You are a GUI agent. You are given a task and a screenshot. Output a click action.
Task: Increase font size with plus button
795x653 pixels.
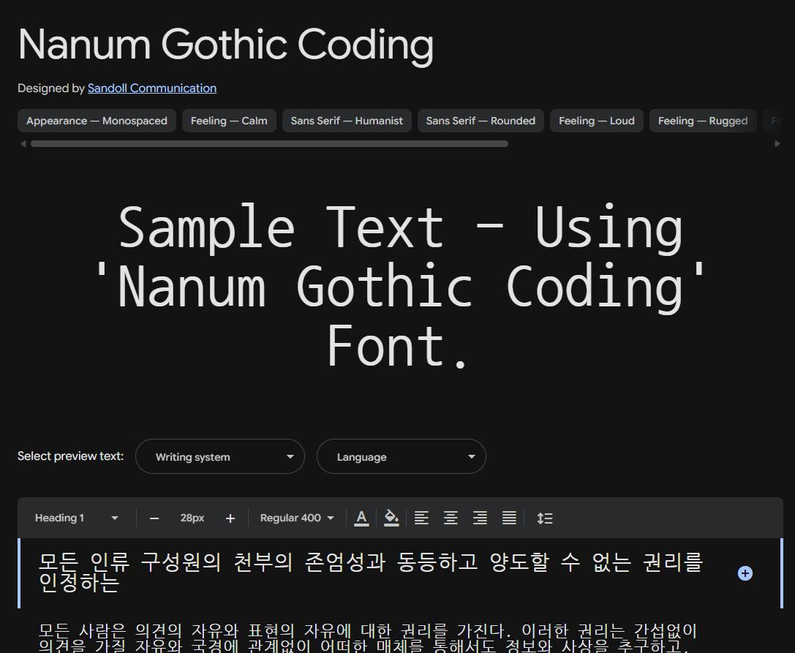click(230, 518)
